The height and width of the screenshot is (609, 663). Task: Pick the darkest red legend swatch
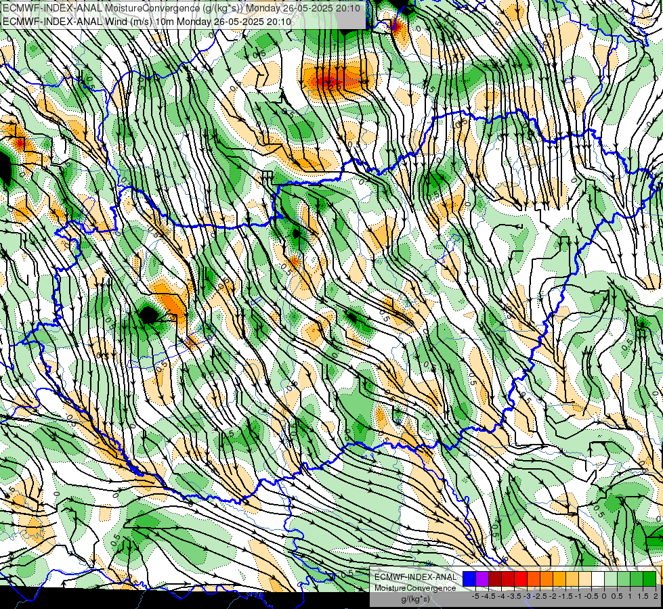click(495, 579)
